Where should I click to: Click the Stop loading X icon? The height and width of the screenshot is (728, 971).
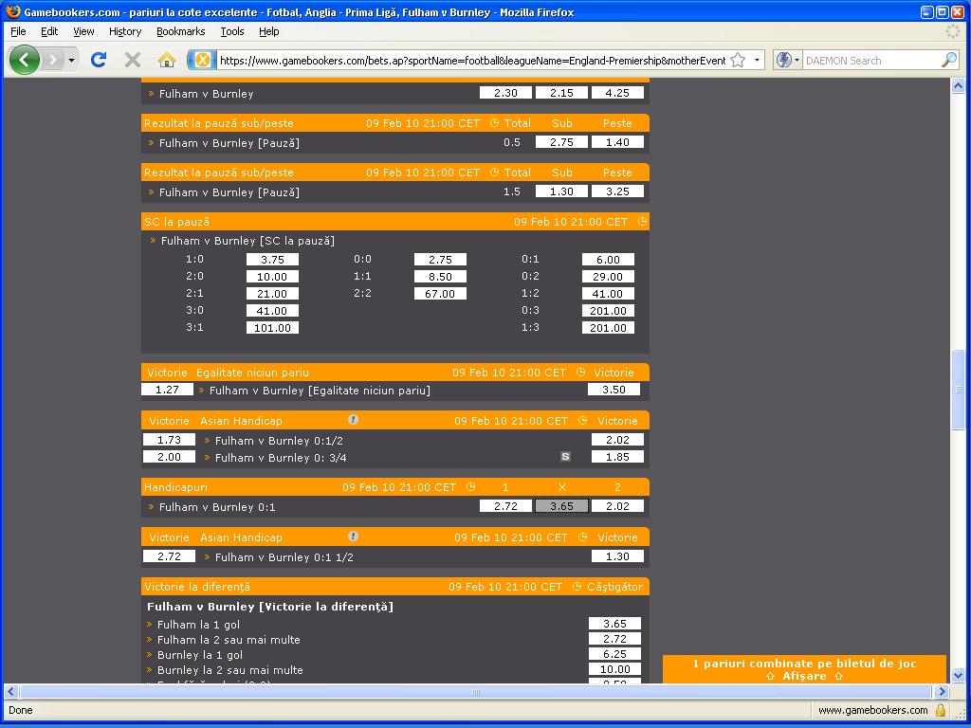point(133,60)
